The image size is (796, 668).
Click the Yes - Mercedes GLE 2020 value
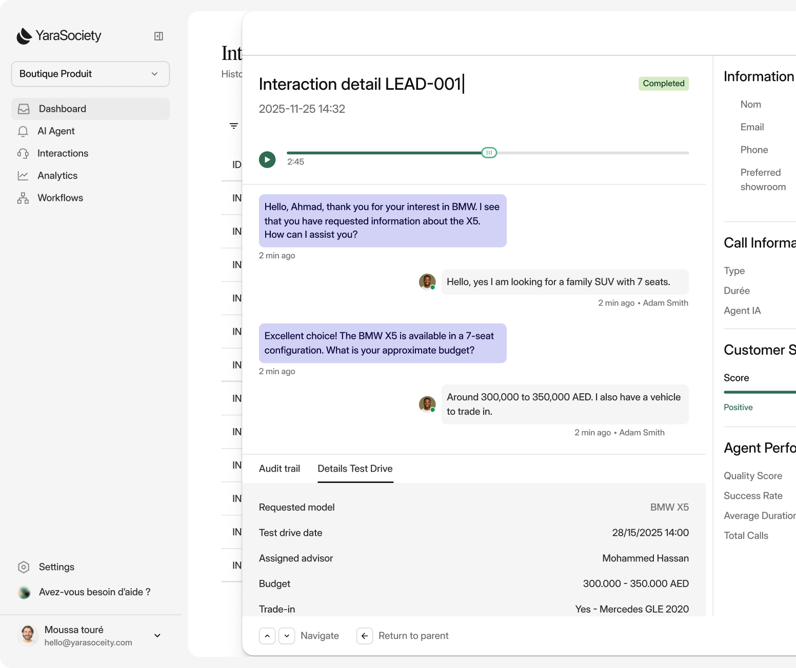[632, 609]
